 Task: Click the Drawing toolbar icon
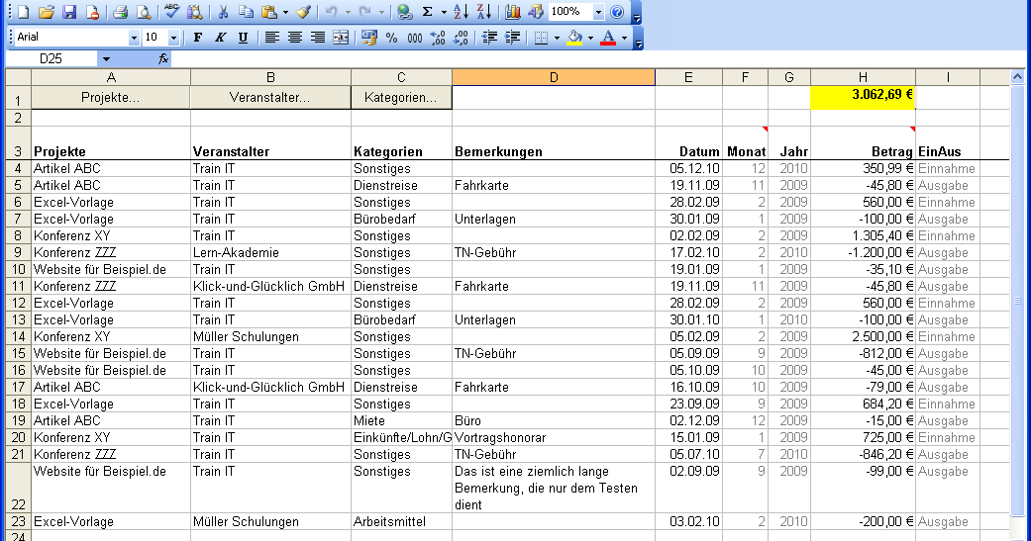536,12
